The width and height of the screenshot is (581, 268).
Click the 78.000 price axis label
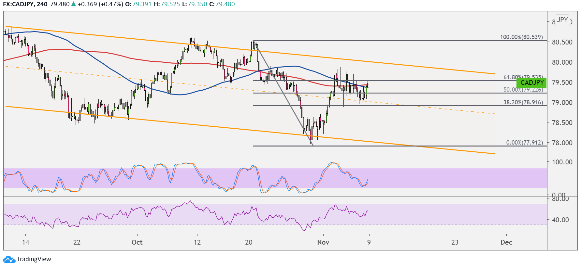tap(562, 143)
